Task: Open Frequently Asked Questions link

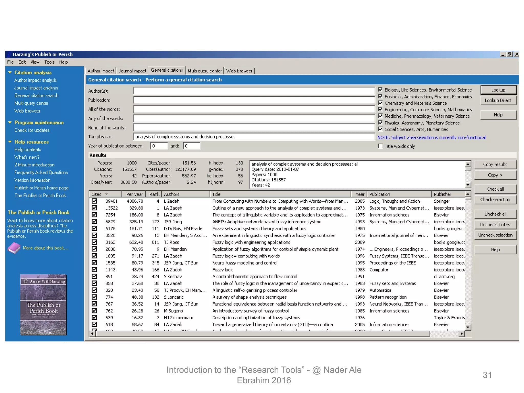Action: pyautogui.click(x=41, y=172)
